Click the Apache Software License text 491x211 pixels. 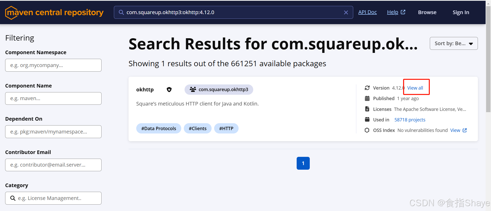(430, 109)
